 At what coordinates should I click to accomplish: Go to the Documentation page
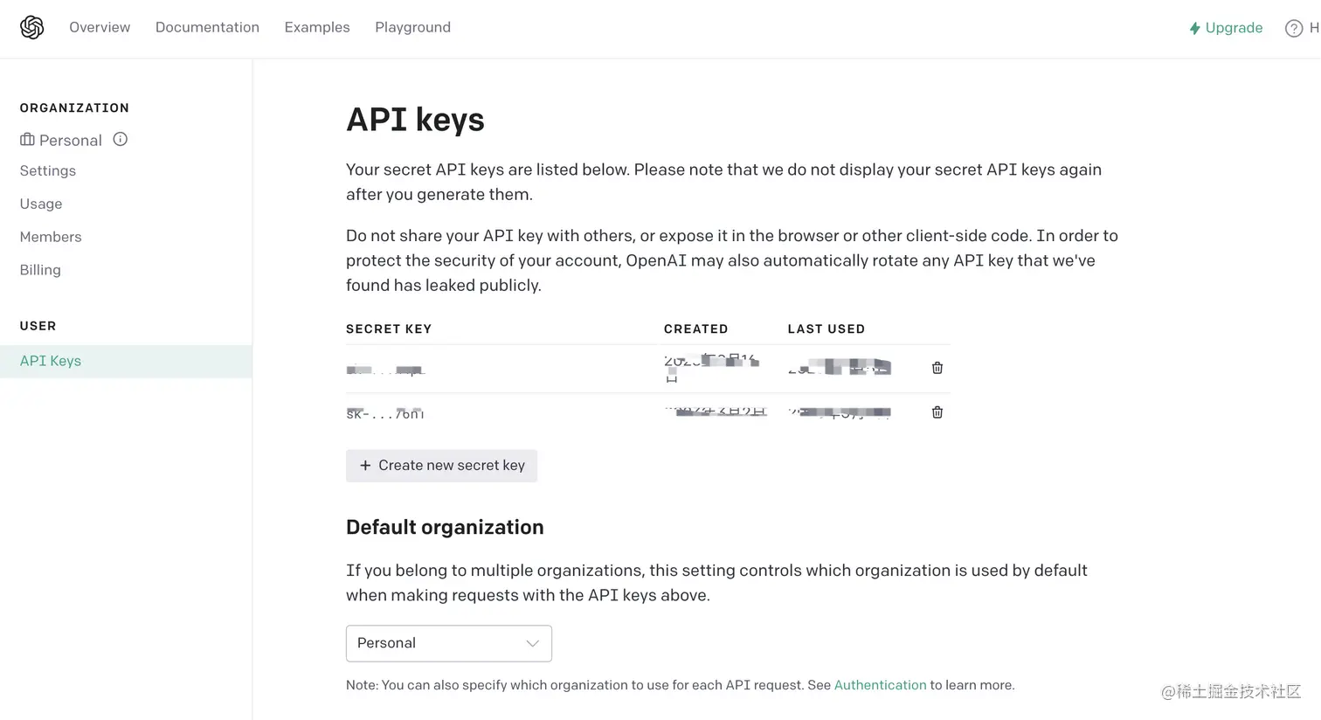[207, 27]
